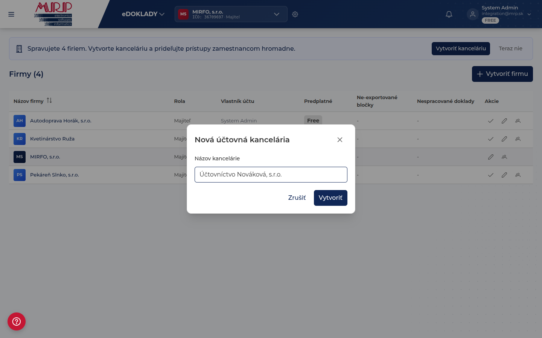Click the Vytvoriť firmu button

tap(502, 74)
